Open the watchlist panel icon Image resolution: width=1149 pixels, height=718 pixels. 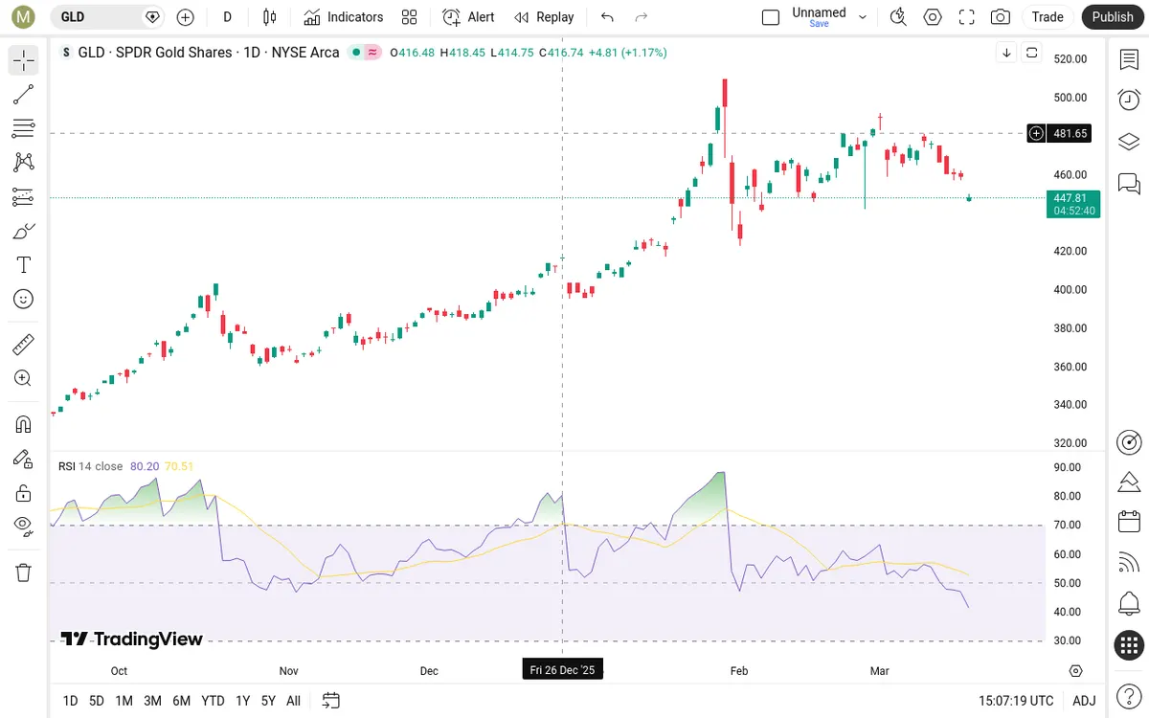1129,59
